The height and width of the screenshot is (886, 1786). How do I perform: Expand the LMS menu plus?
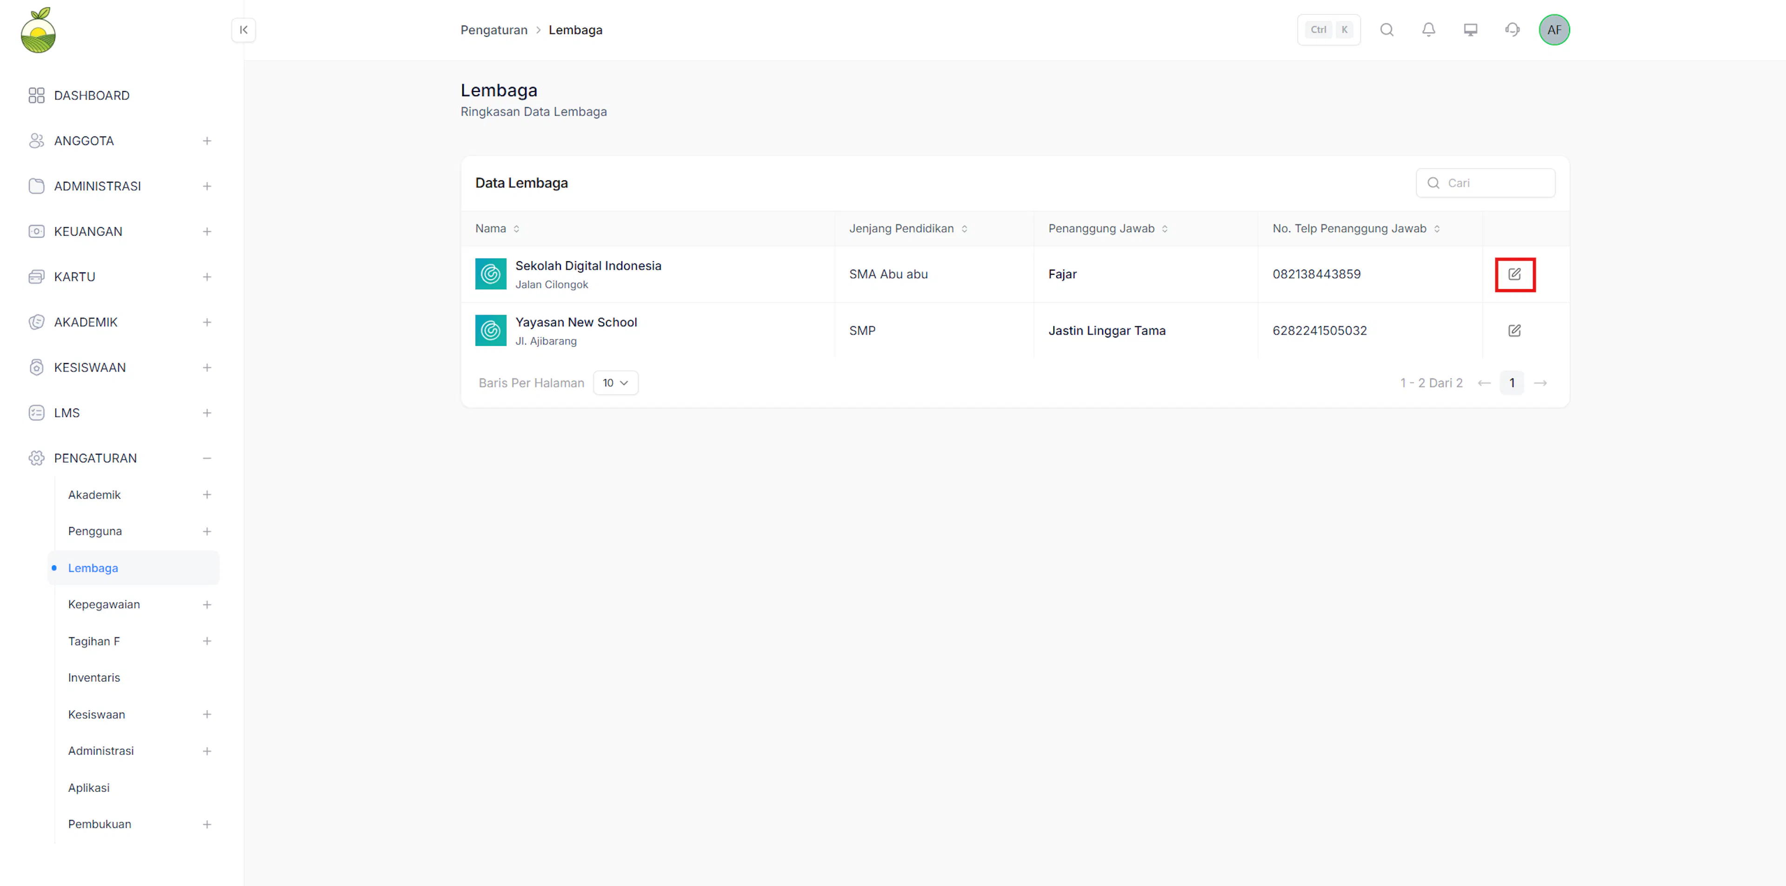207,413
